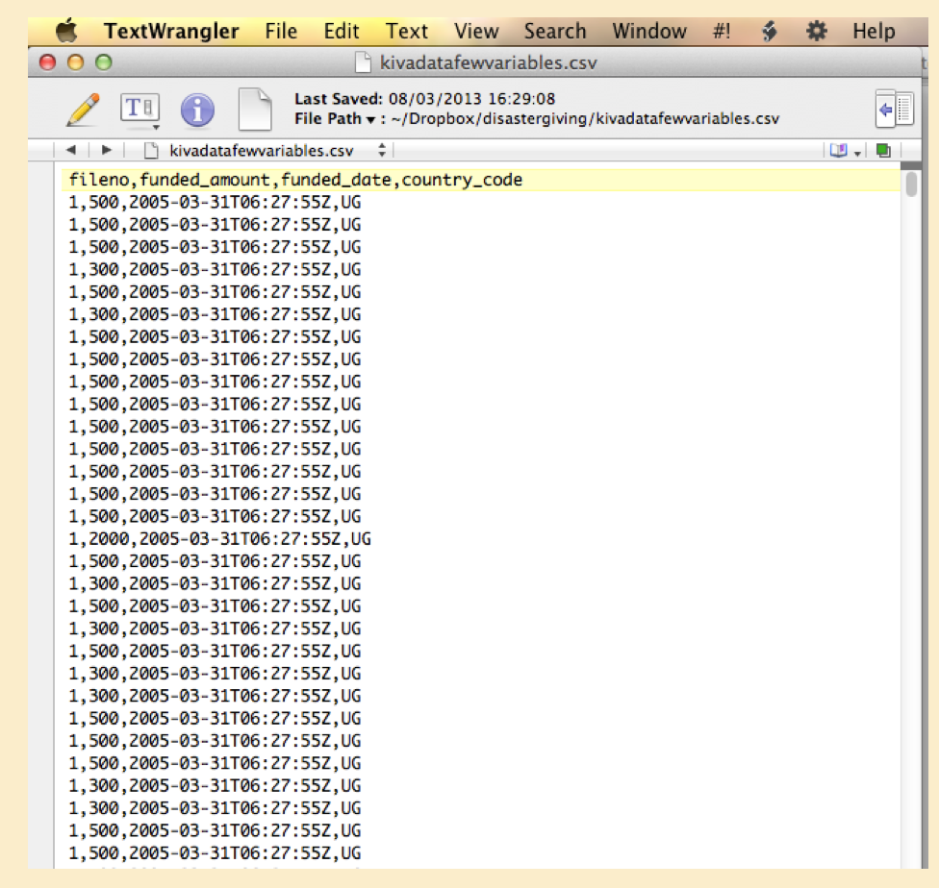Go to previous document with back arrow

(70, 150)
